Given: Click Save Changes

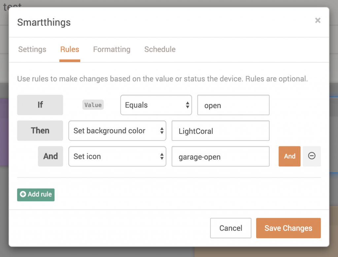Looking at the screenshot, I should coord(288,228).
